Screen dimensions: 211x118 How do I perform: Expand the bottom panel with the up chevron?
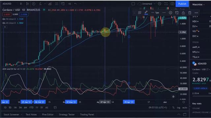(x=179, y=114)
